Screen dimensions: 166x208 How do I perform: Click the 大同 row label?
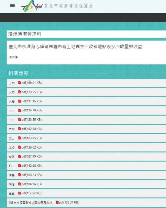click(11, 92)
